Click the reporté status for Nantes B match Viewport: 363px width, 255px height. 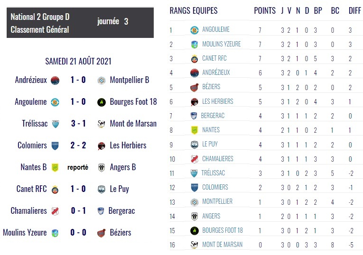[78, 167]
